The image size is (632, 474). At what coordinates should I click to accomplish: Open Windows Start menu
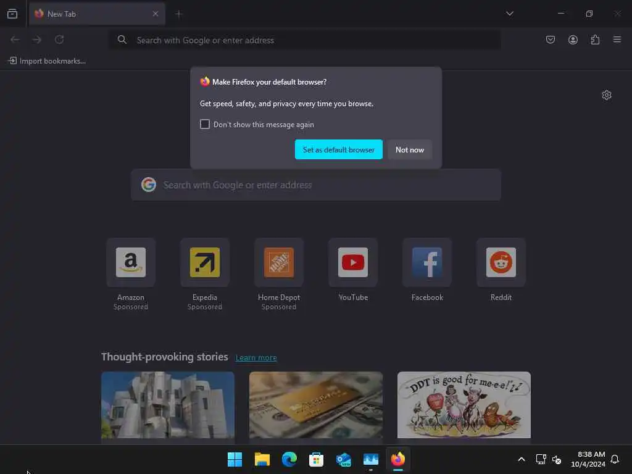coord(235,459)
